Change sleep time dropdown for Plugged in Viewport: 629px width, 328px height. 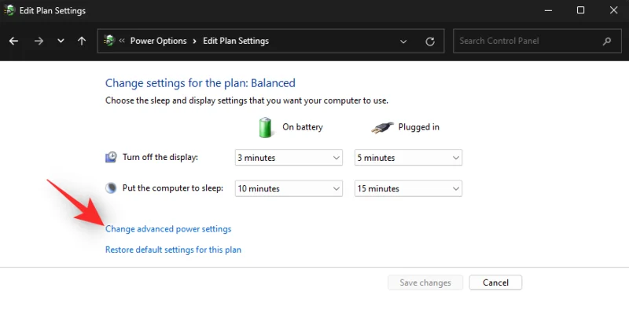pos(408,188)
